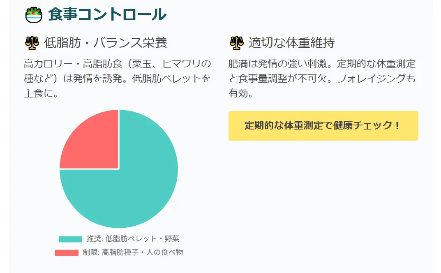Click the balance scale icon next to 低脂肪・バランス栄養

pyautogui.click(x=32, y=43)
